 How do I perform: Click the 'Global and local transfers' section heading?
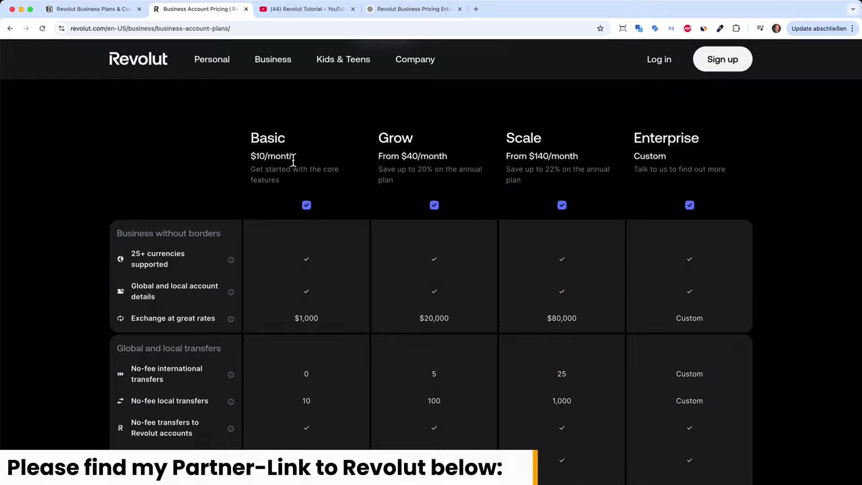168,348
